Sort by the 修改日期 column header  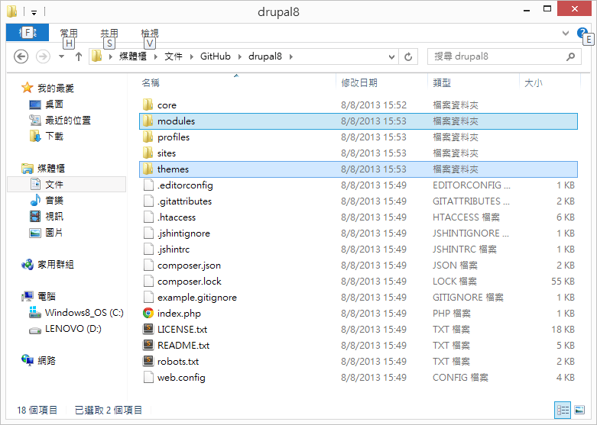pos(359,82)
